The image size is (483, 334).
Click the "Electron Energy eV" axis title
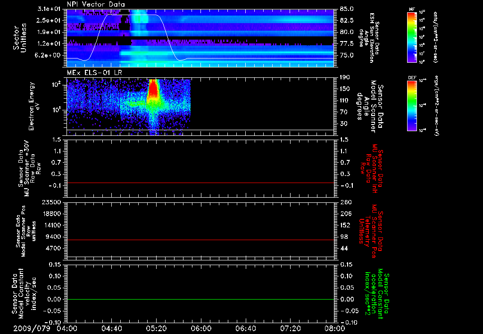(x=34, y=106)
